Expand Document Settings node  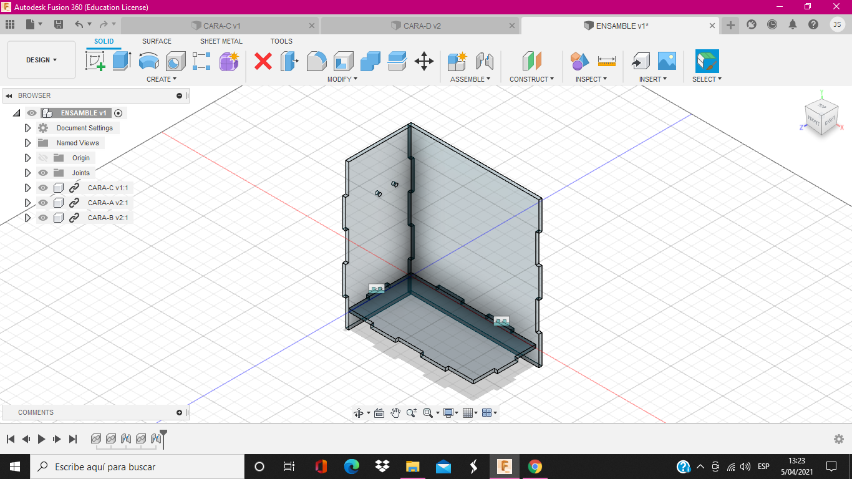pyautogui.click(x=27, y=128)
